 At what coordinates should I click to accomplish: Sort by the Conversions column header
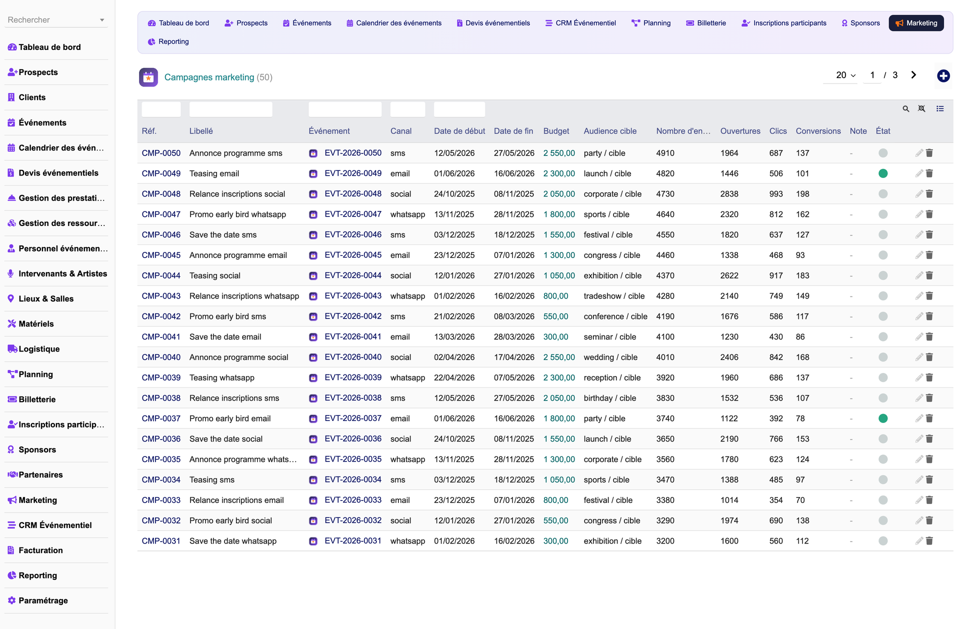(x=818, y=131)
